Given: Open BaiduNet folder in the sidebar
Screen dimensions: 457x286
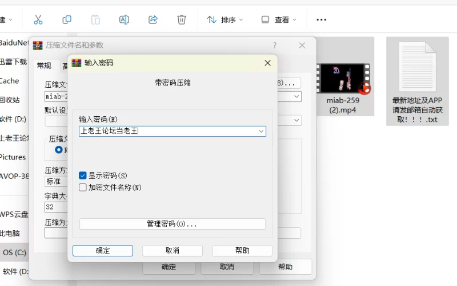Looking at the screenshot, I should [14, 43].
